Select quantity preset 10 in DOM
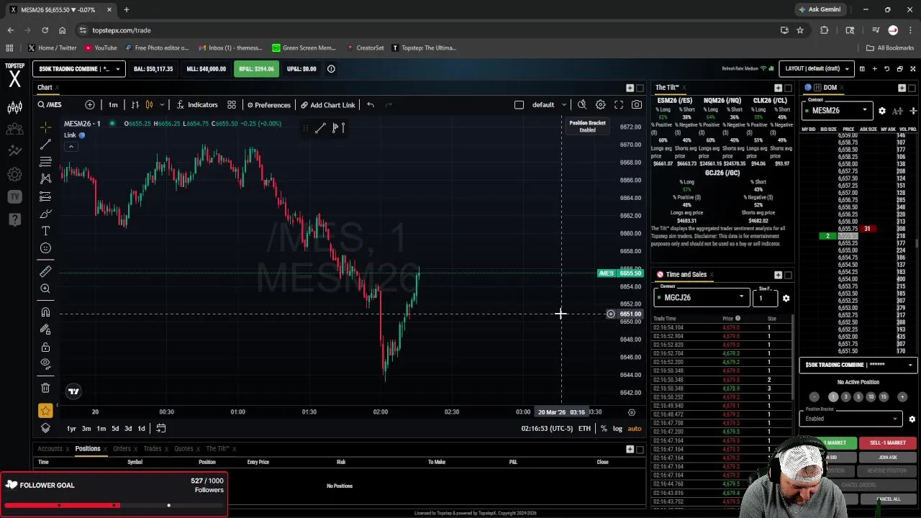 click(x=871, y=397)
